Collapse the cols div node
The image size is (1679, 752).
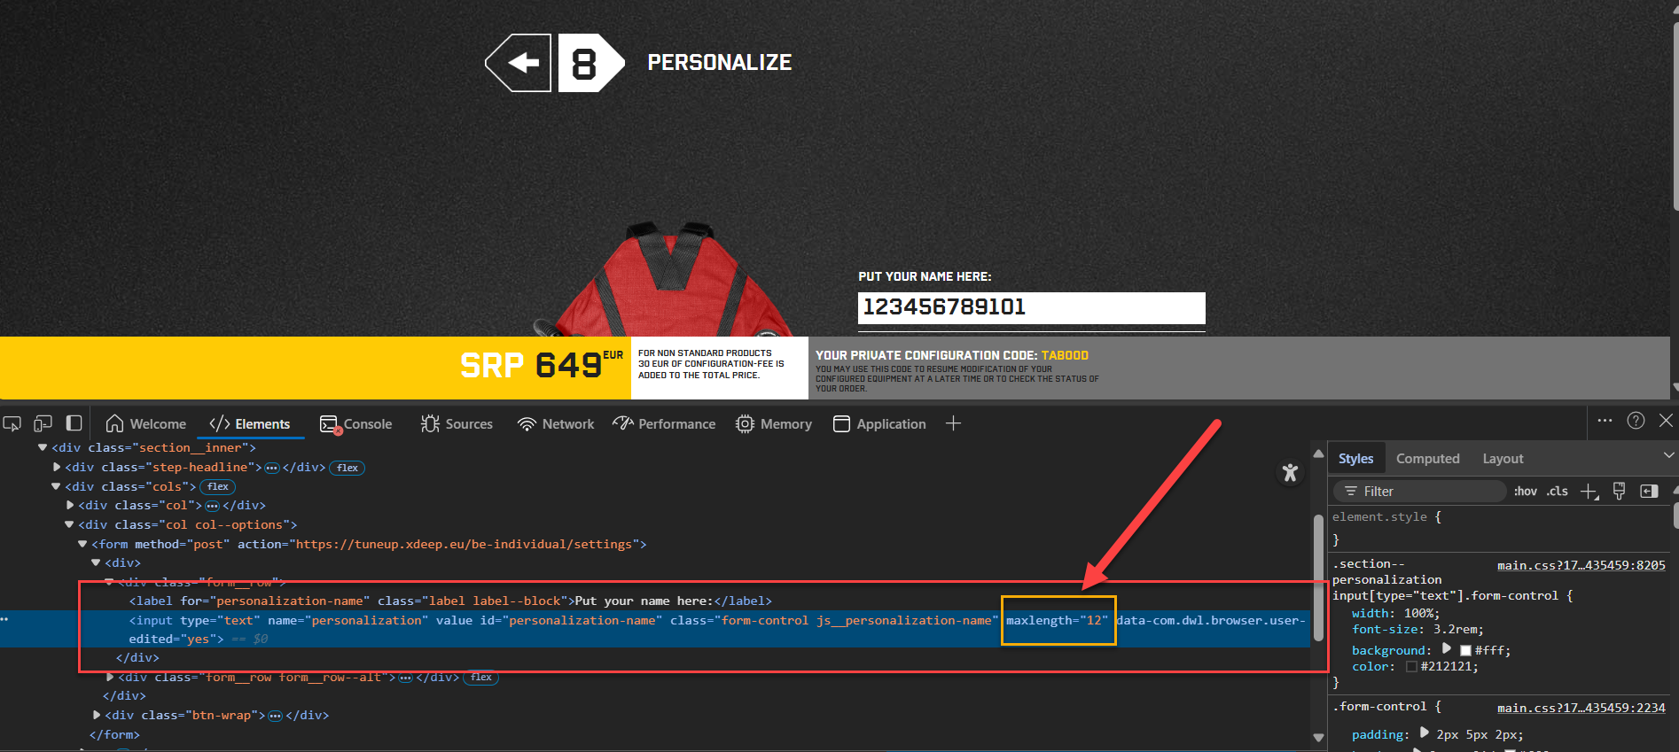point(56,486)
